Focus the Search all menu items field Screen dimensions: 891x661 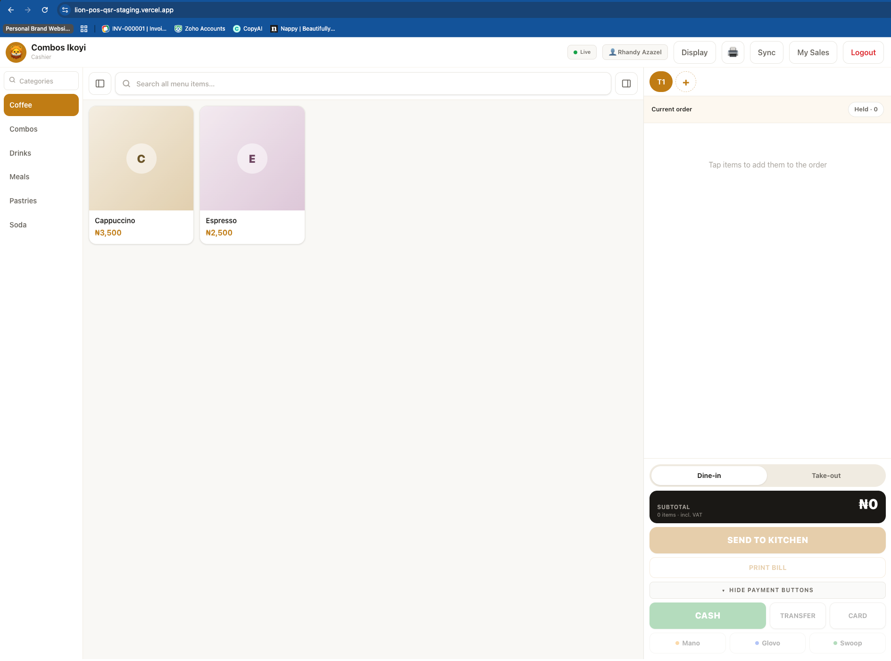[x=363, y=84]
